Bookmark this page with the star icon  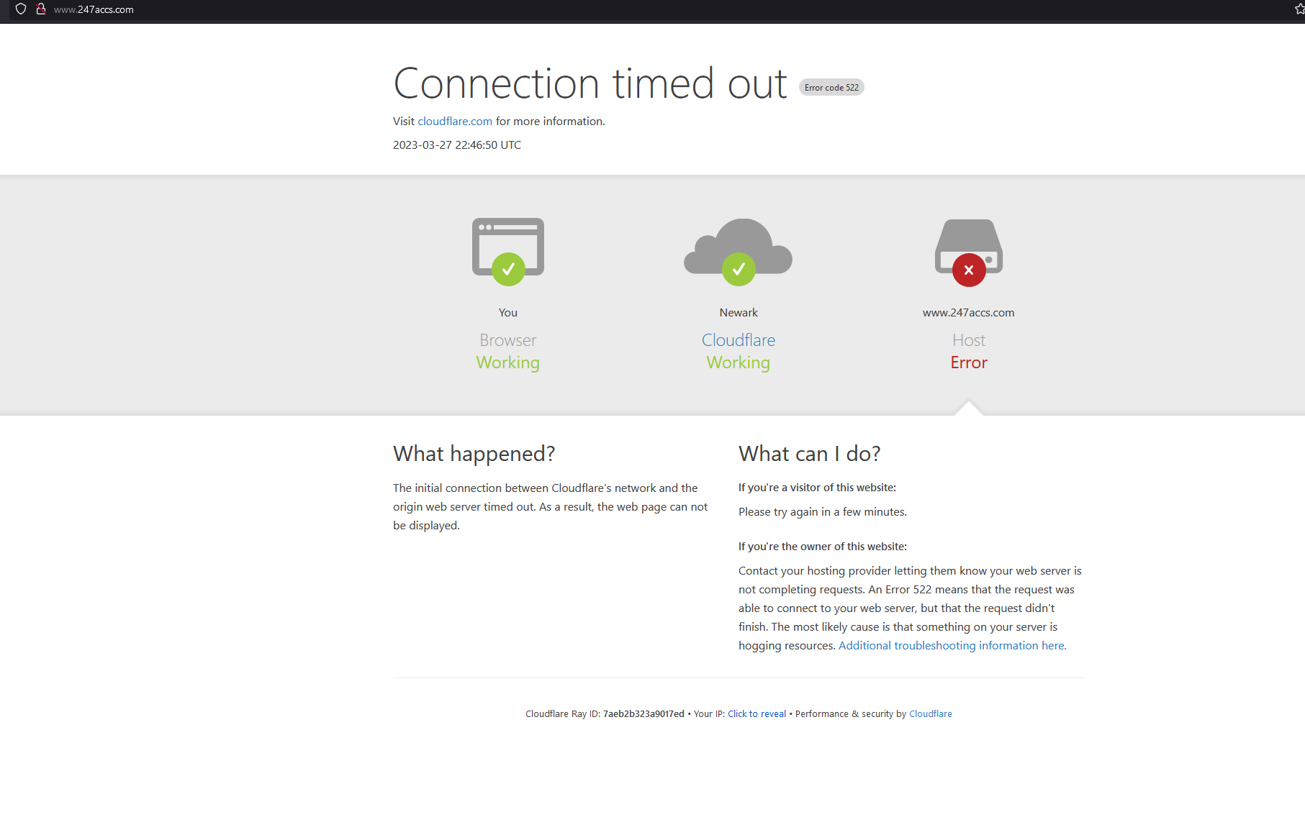tap(1299, 9)
